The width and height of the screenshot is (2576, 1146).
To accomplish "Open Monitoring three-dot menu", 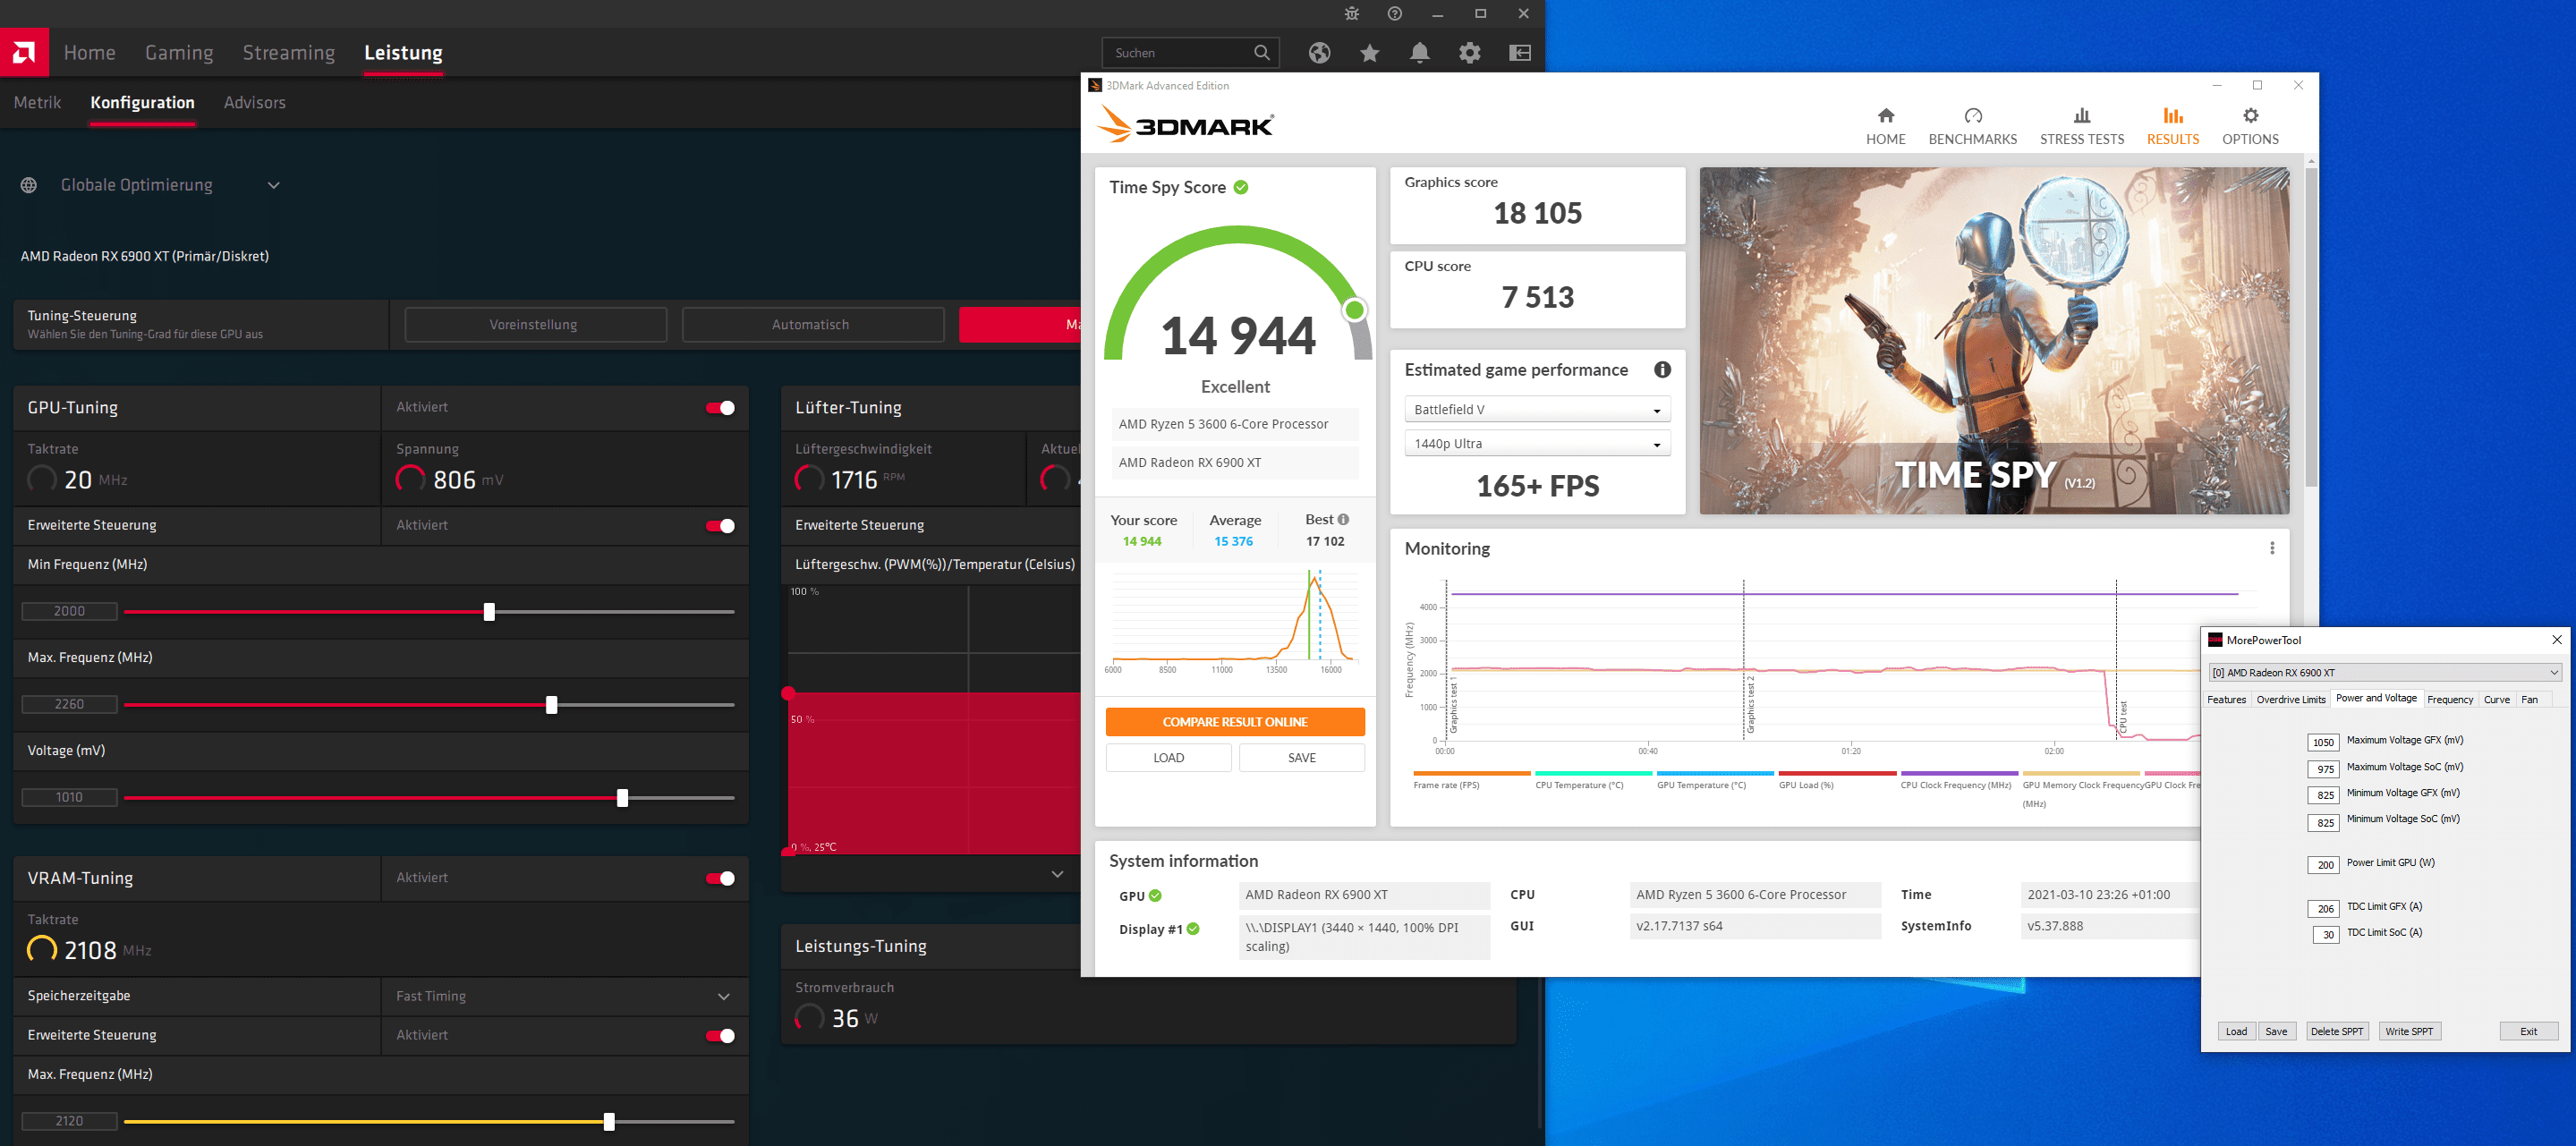I will [x=2272, y=548].
